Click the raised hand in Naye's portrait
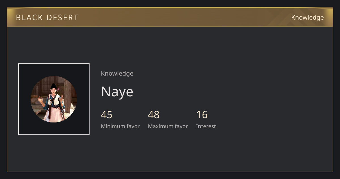 [x=40, y=99]
